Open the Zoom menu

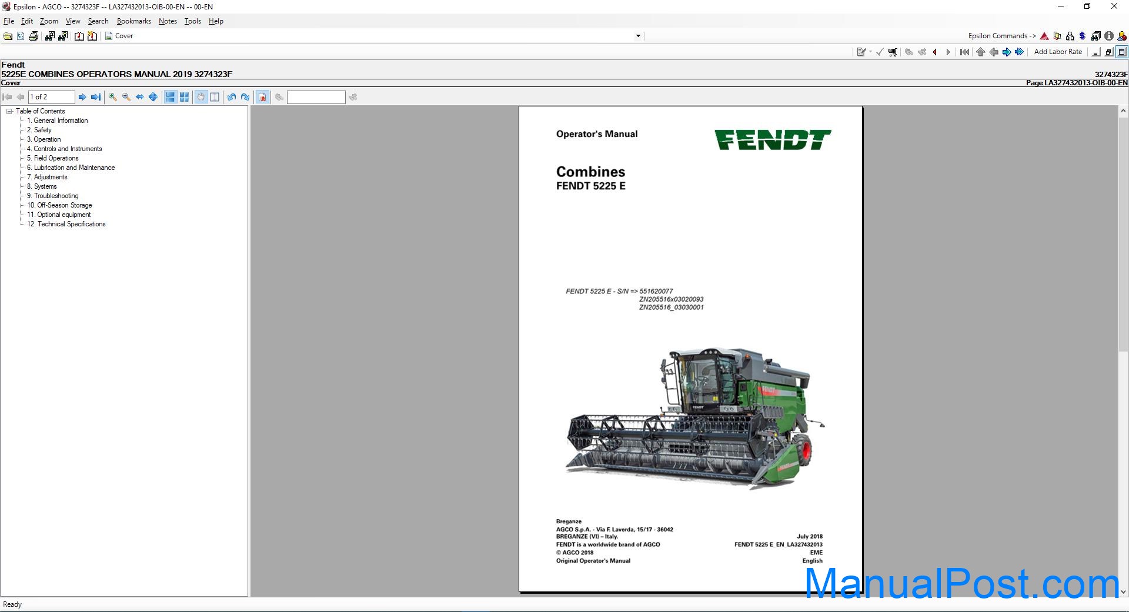[x=49, y=21]
